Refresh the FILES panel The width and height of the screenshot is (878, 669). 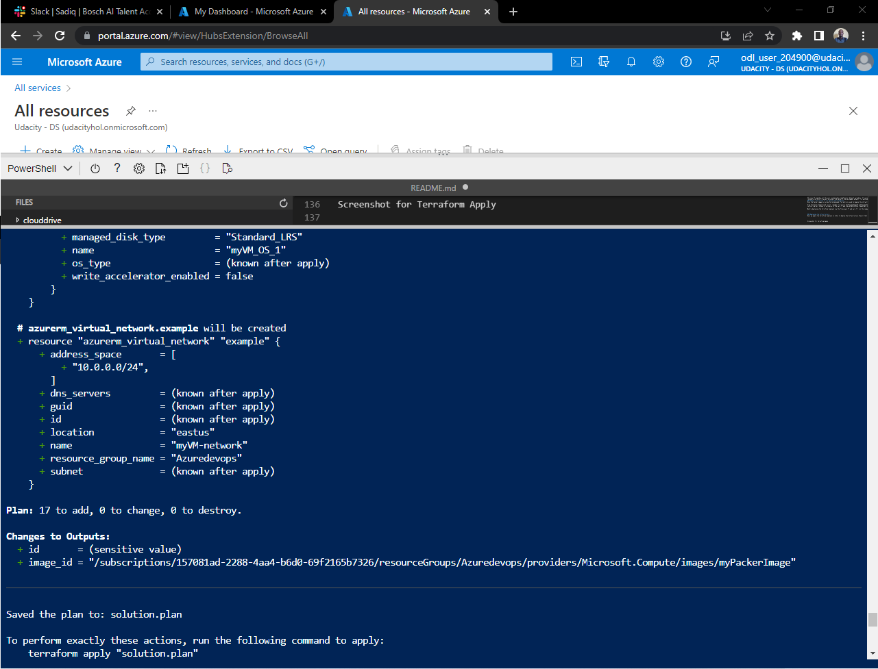(283, 202)
